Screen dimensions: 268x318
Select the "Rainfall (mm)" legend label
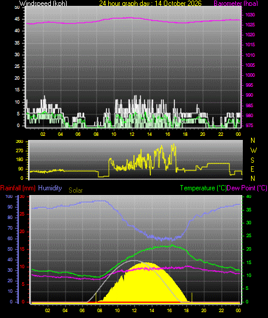[18, 188]
